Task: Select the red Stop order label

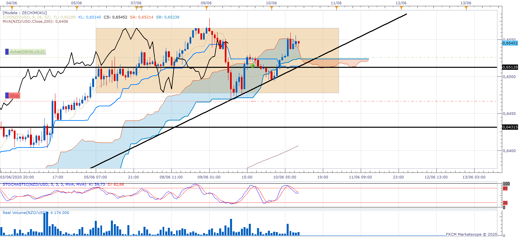Action: [x=14, y=95]
